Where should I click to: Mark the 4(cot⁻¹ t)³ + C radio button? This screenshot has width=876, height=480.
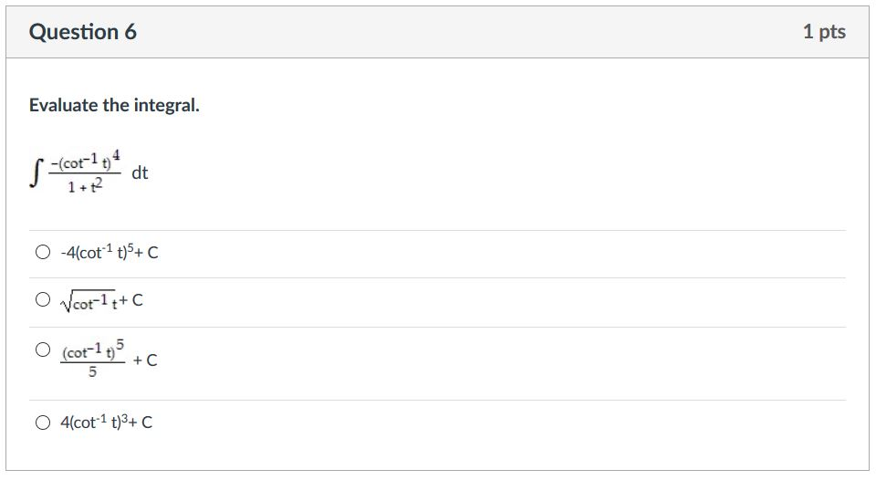point(43,423)
